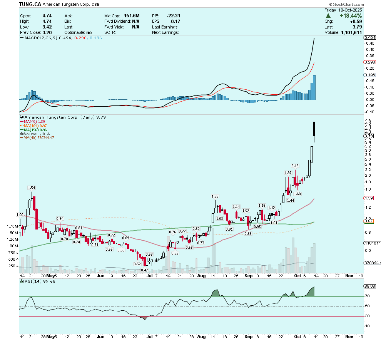Click the 1.54 April peak price label
Image resolution: width=381 pixels, height=340 pixels.
[x=32, y=188]
